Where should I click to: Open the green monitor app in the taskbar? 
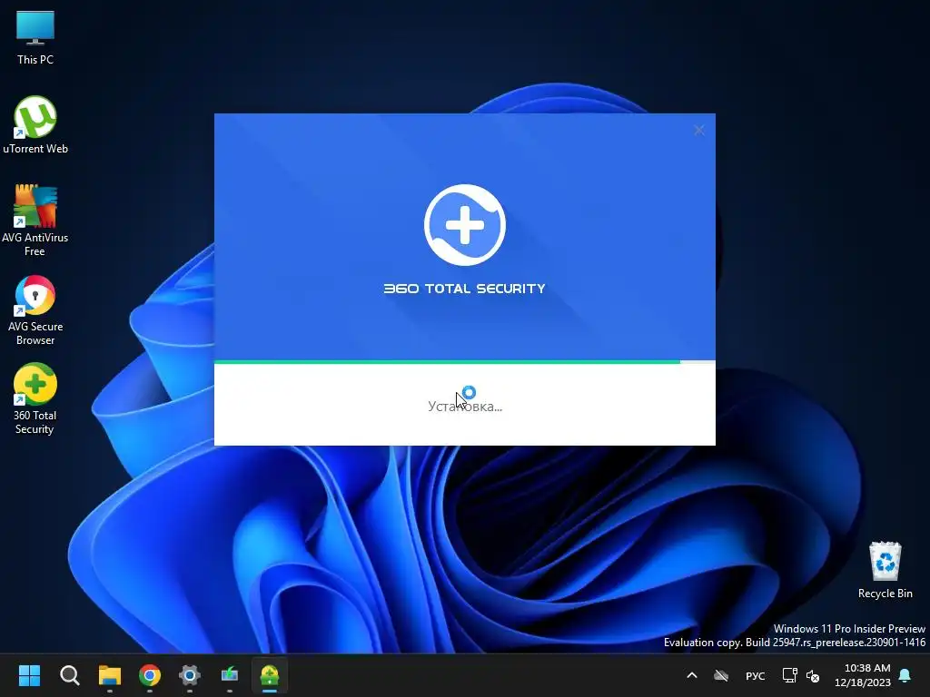coord(230,675)
